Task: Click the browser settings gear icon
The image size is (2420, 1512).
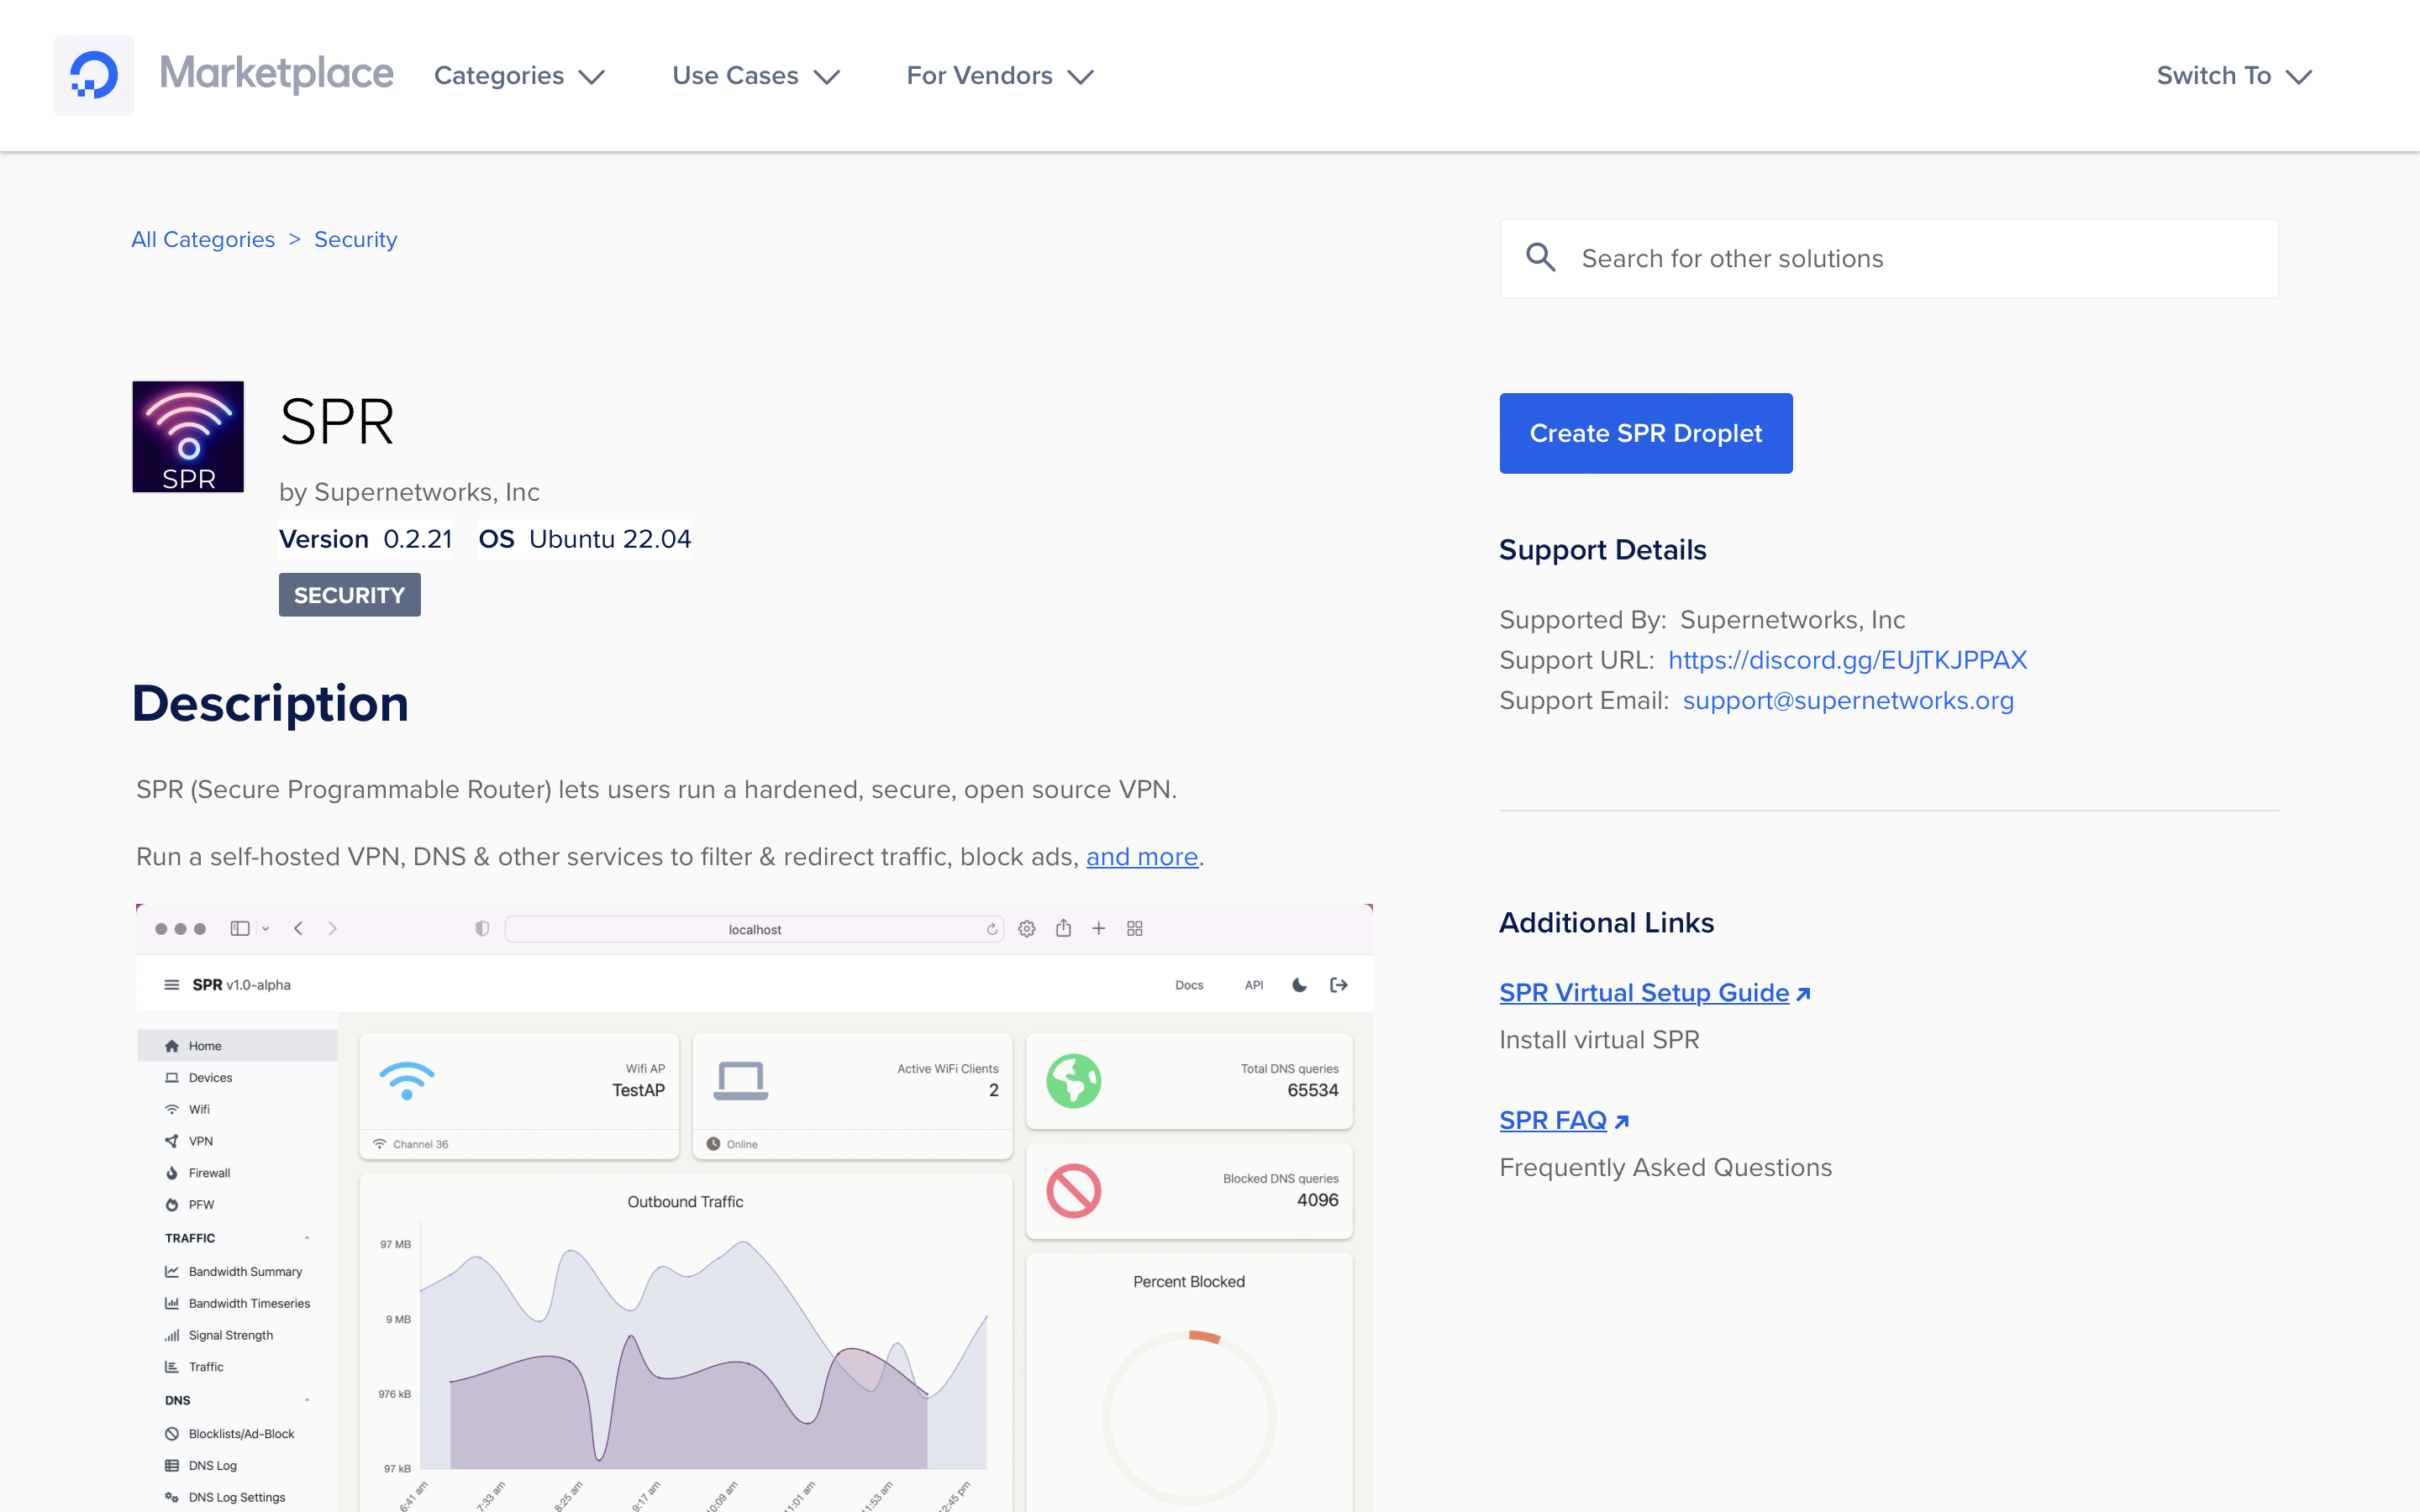Action: (x=1027, y=929)
